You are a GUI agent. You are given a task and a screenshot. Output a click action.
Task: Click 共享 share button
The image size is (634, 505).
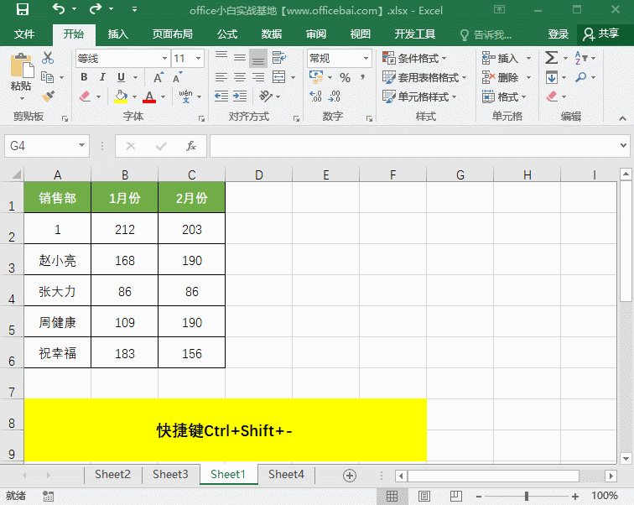tap(600, 34)
